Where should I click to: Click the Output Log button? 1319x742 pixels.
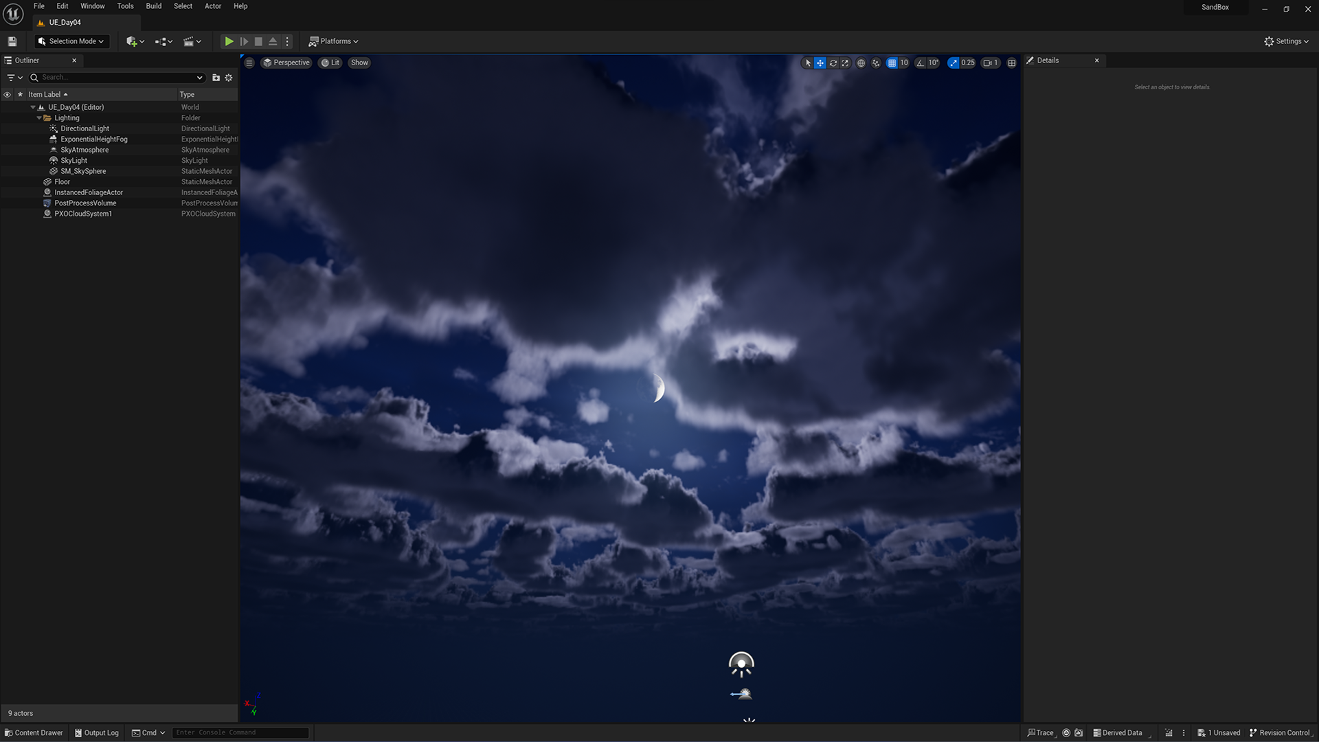97,732
